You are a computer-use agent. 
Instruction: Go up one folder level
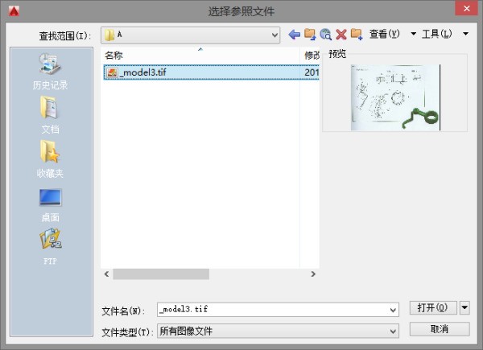[310, 35]
